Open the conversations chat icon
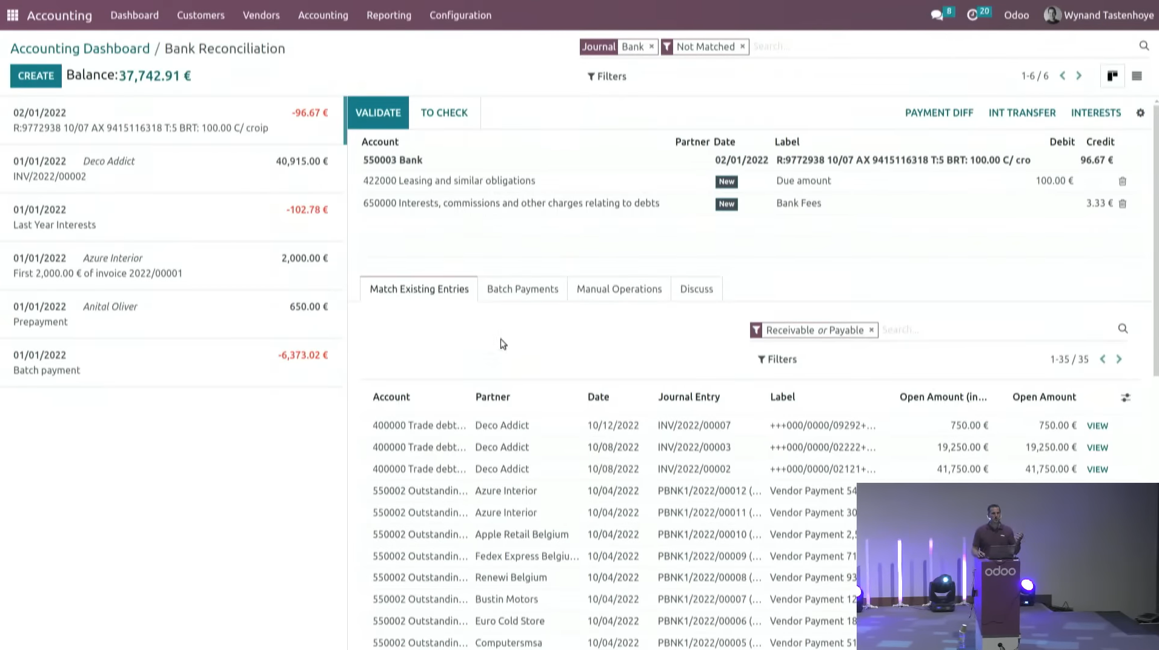 (937, 15)
